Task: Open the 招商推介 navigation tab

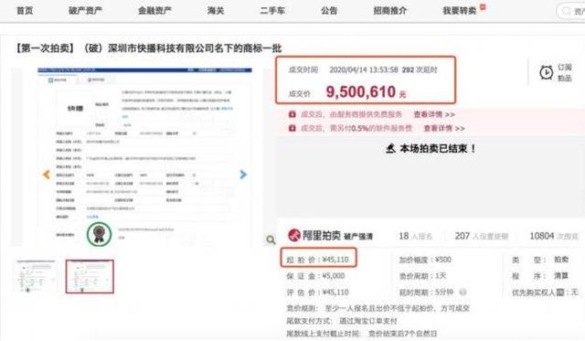Action: [390, 10]
